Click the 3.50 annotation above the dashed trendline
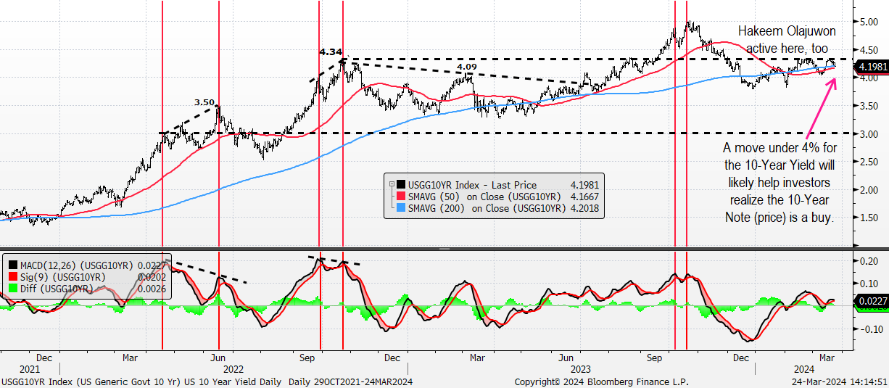This screenshot has width=889, height=388. [205, 102]
